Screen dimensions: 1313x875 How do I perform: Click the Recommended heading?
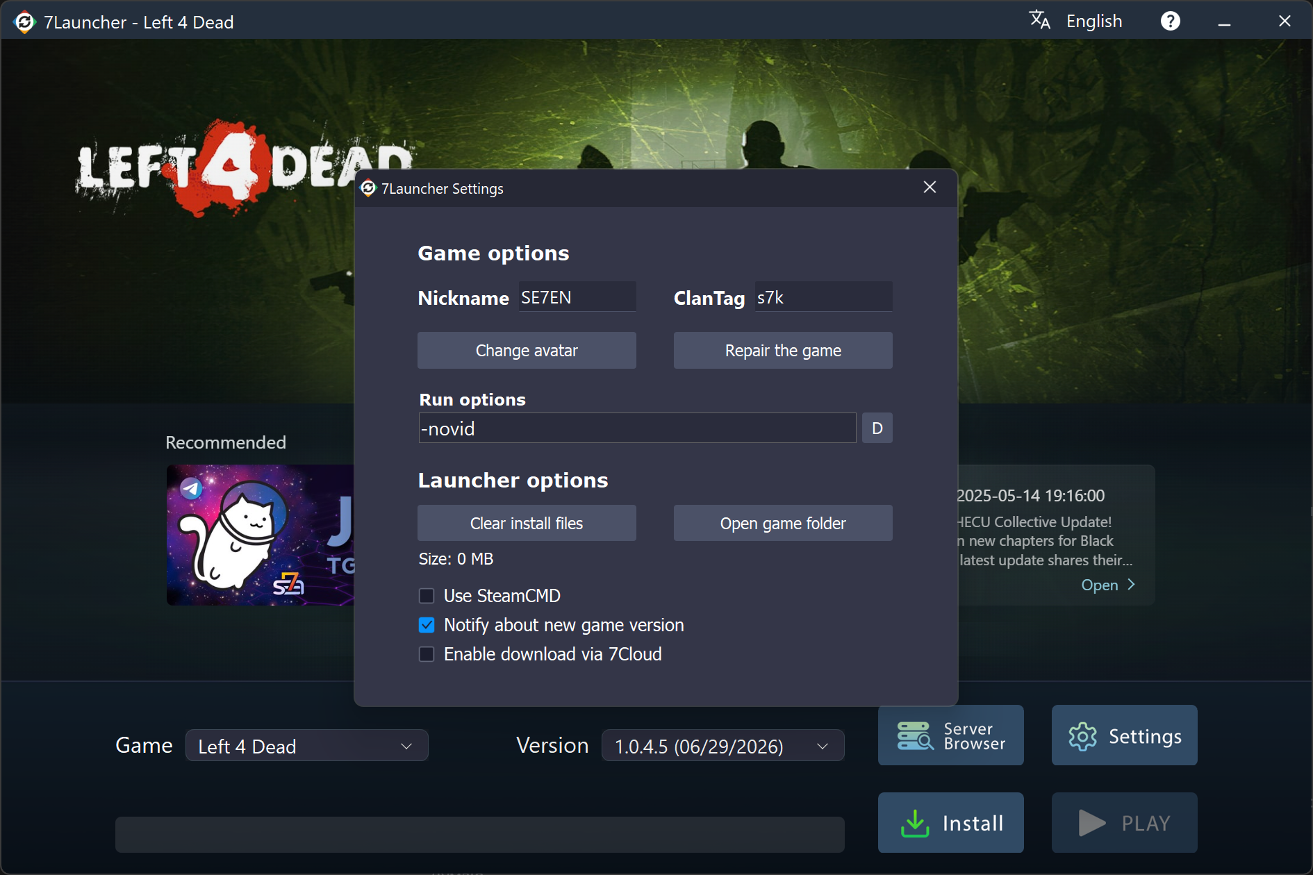226,442
